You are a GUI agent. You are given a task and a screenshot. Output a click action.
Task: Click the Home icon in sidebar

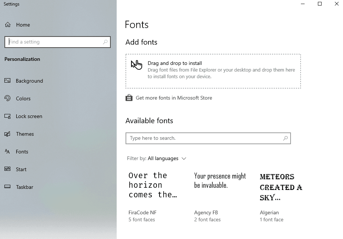coord(8,25)
